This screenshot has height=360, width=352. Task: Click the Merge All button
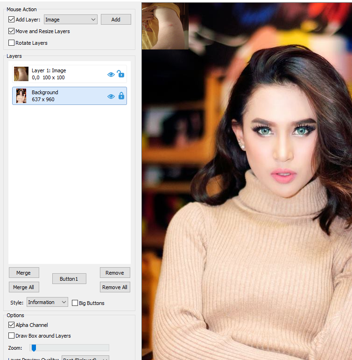tap(24, 287)
